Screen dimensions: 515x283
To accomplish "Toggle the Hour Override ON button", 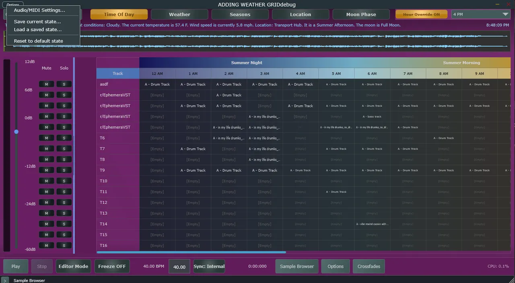I will (421, 14).
